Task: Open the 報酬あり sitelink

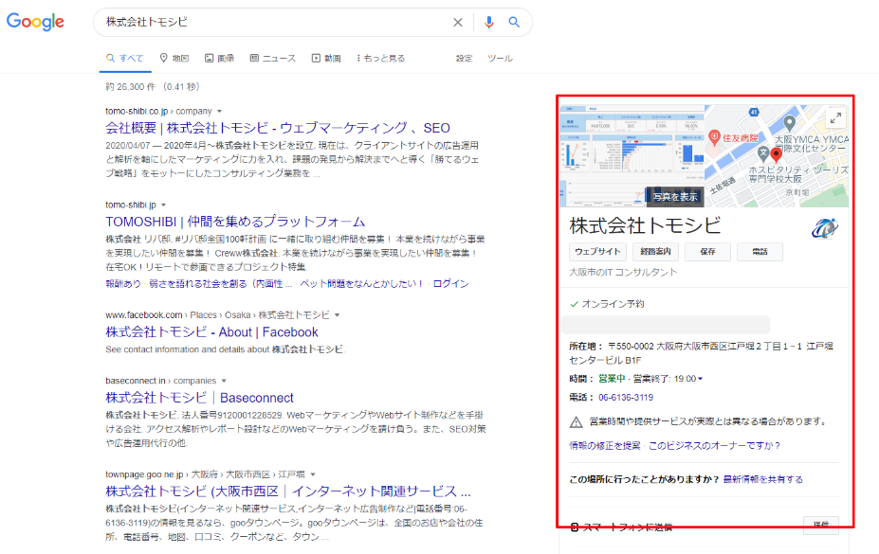Action: click(x=123, y=284)
